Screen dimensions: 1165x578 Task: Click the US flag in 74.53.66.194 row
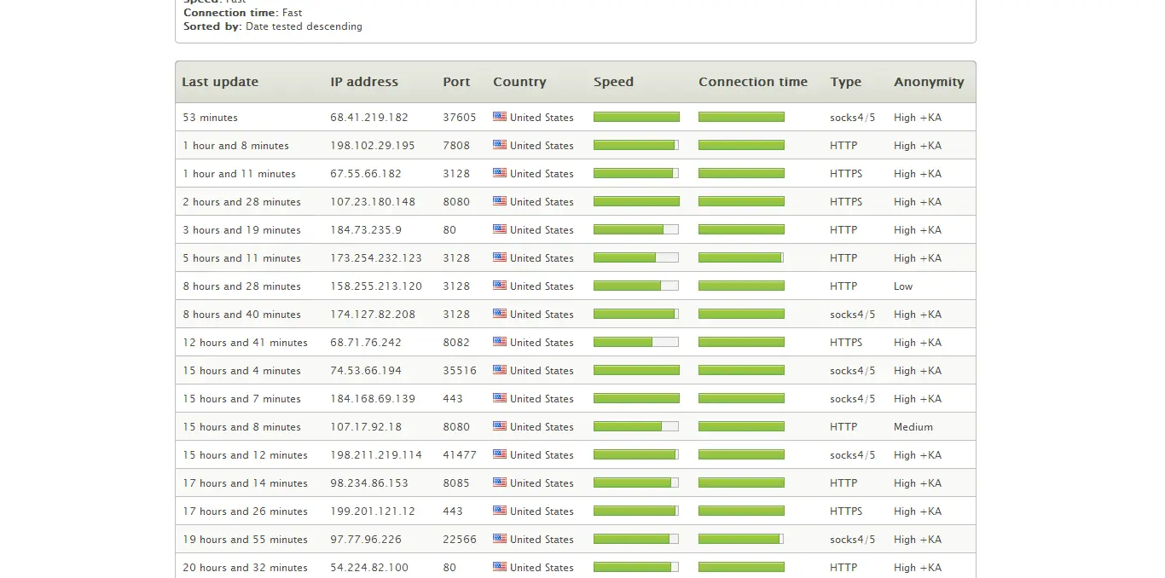click(500, 370)
